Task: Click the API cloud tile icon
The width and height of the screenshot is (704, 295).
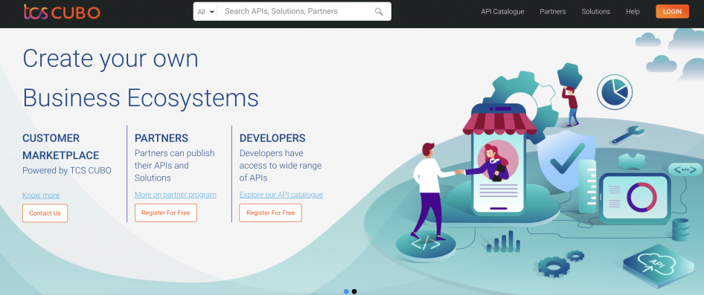Action: pyautogui.click(x=658, y=266)
